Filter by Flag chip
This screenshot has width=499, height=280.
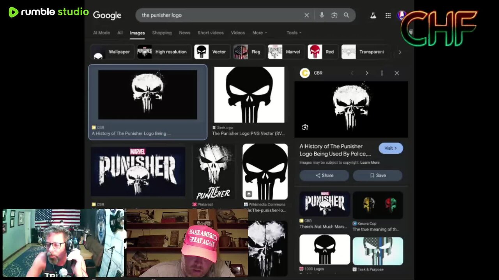tap(249, 52)
